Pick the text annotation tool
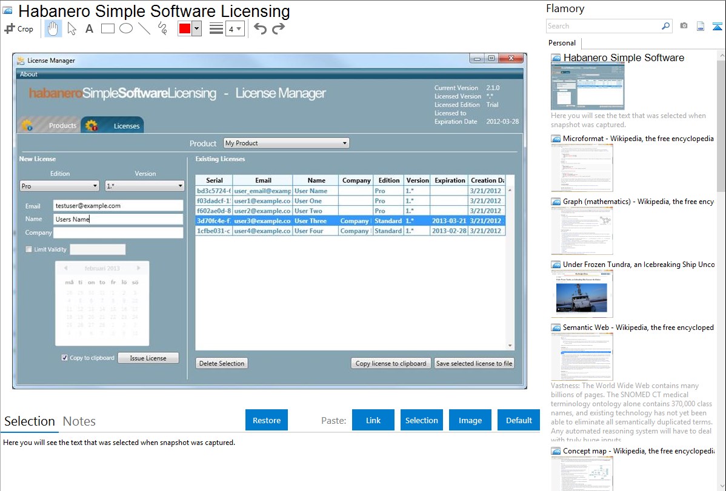This screenshot has height=491, width=726. pos(89,28)
